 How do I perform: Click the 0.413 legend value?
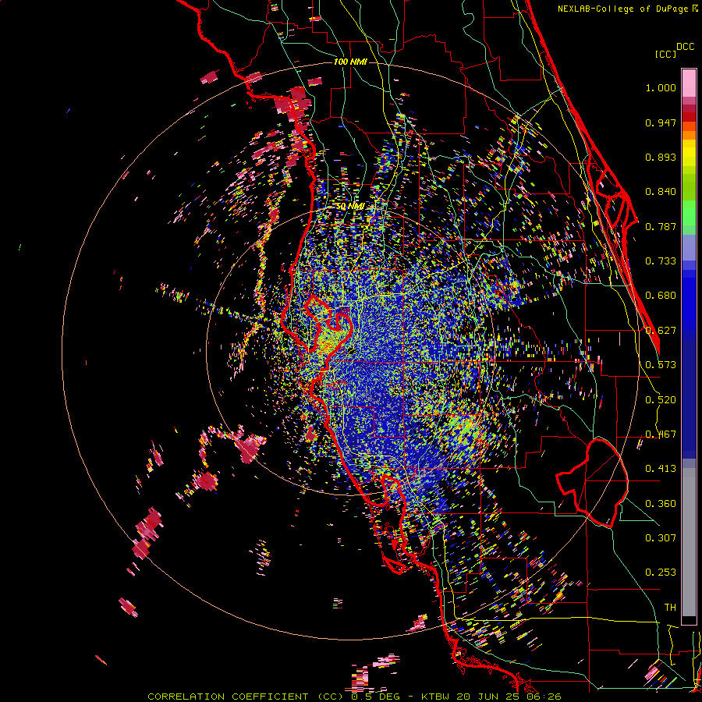(661, 469)
